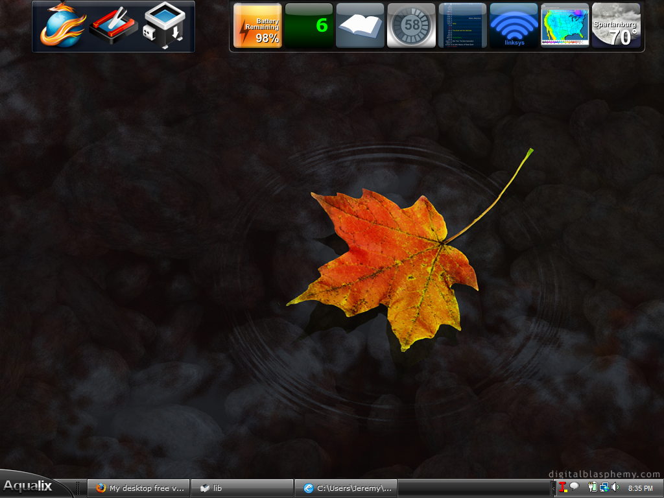664x498 pixels.
Task: Open the US weather radar map widget
Action: pos(565,26)
